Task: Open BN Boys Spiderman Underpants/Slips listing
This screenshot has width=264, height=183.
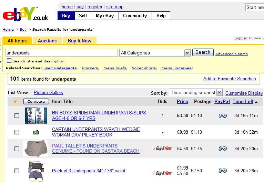Action: 99,115
